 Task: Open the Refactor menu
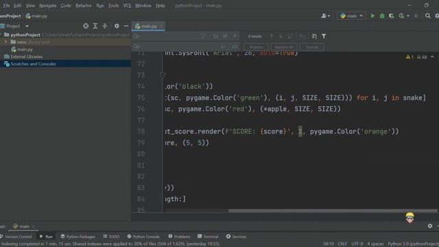[84, 5]
